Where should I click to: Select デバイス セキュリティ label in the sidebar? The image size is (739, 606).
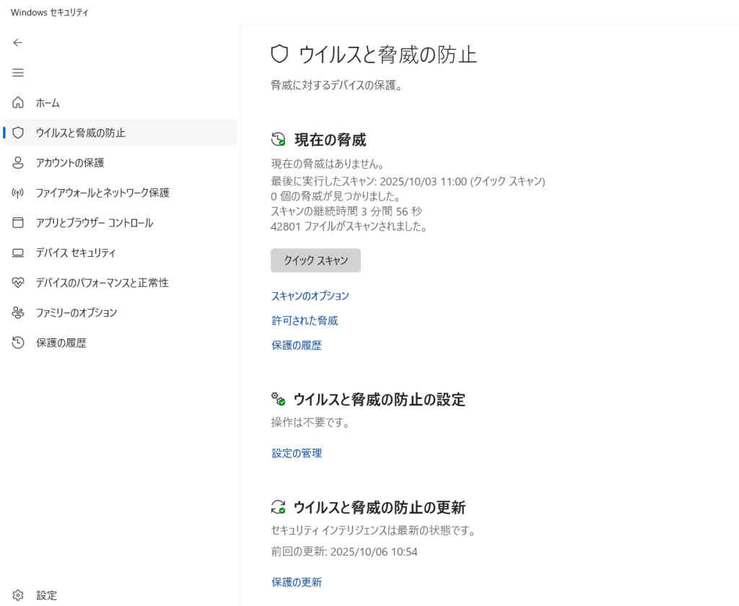tap(76, 253)
